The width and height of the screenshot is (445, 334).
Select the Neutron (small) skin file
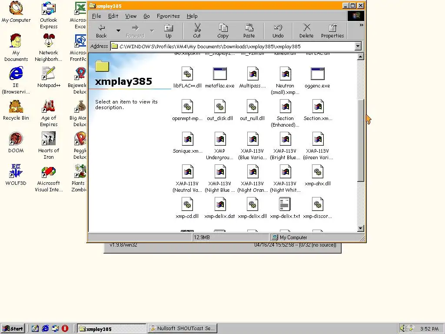point(285,80)
